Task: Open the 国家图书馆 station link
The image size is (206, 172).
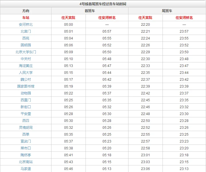Action: [26, 86]
